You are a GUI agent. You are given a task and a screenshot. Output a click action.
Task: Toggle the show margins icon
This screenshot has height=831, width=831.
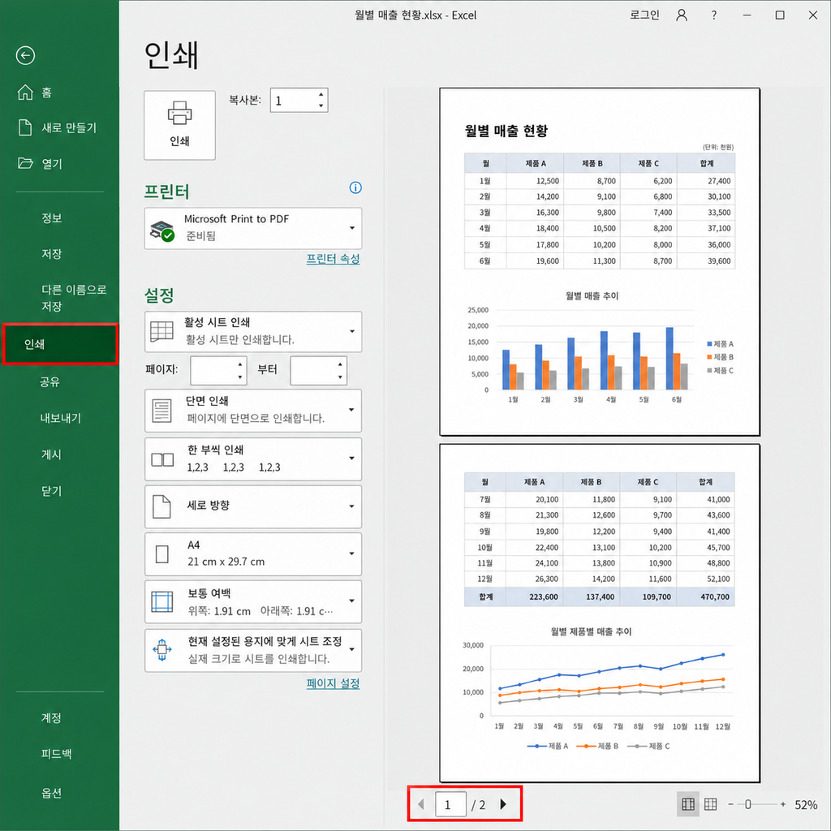pyautogui.click(x=688, y=804)
